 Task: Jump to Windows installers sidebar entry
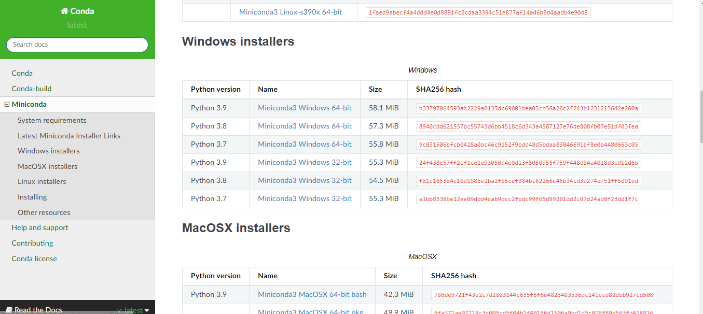(49, 151)
